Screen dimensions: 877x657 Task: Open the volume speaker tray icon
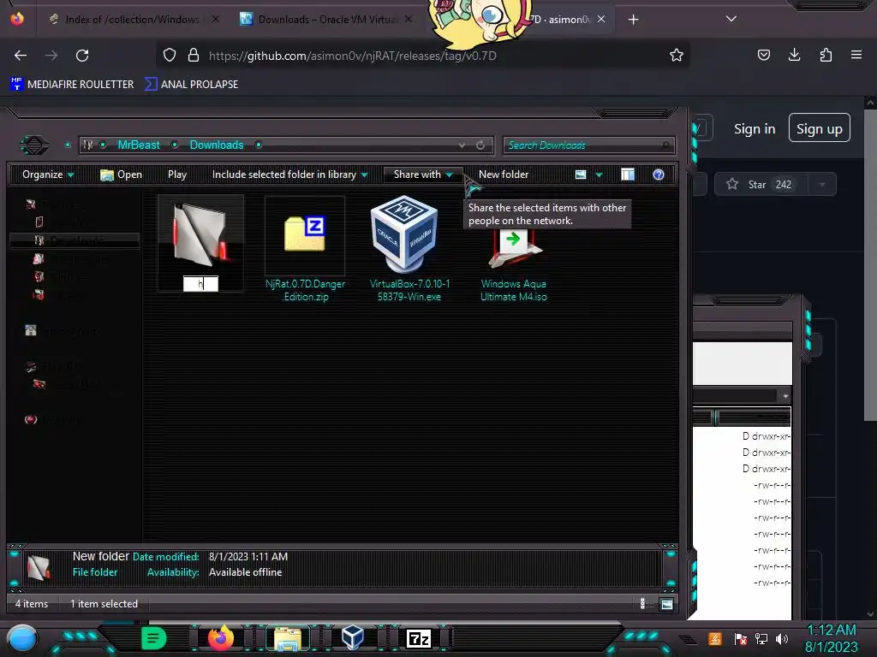(x=782, y=638)
